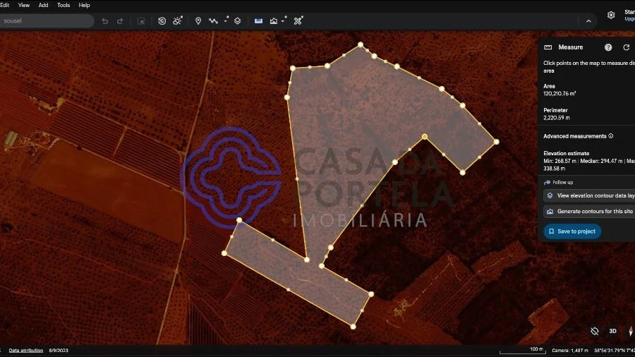Click the "Camera: 1,487 m" status text
The height and width of the screenshot is (357, 635).
[570, 351]
